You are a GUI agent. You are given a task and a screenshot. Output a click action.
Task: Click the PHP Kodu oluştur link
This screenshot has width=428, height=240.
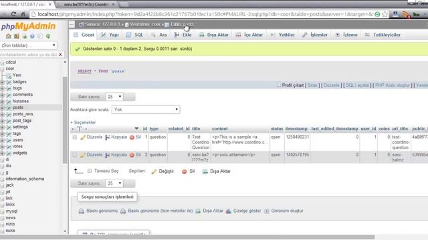pos(393,85)
